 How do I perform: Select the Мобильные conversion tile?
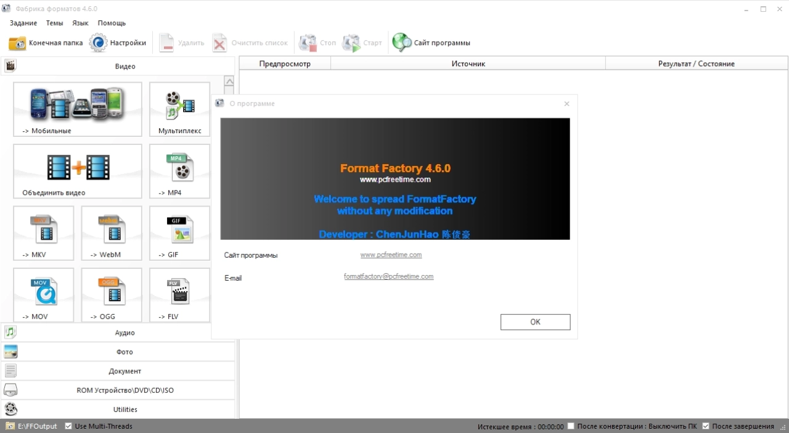[x=78, y=109]
